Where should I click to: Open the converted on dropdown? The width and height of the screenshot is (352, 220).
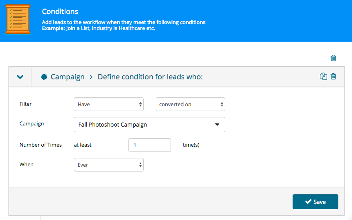click(x=190, y=104)
